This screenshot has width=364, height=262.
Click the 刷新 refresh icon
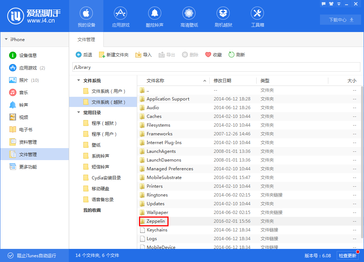(231, 55)
